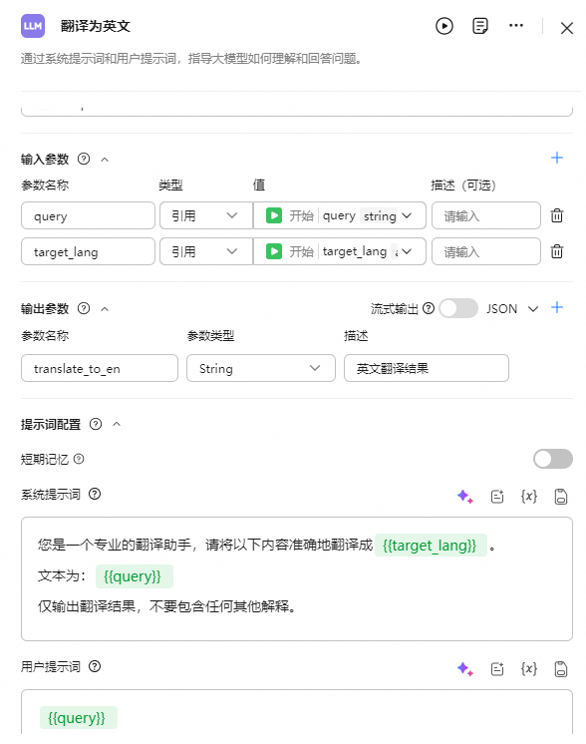
Task: Edit the target_lang parameter name field
Action: pyautogui.click(x=88, y=251)
